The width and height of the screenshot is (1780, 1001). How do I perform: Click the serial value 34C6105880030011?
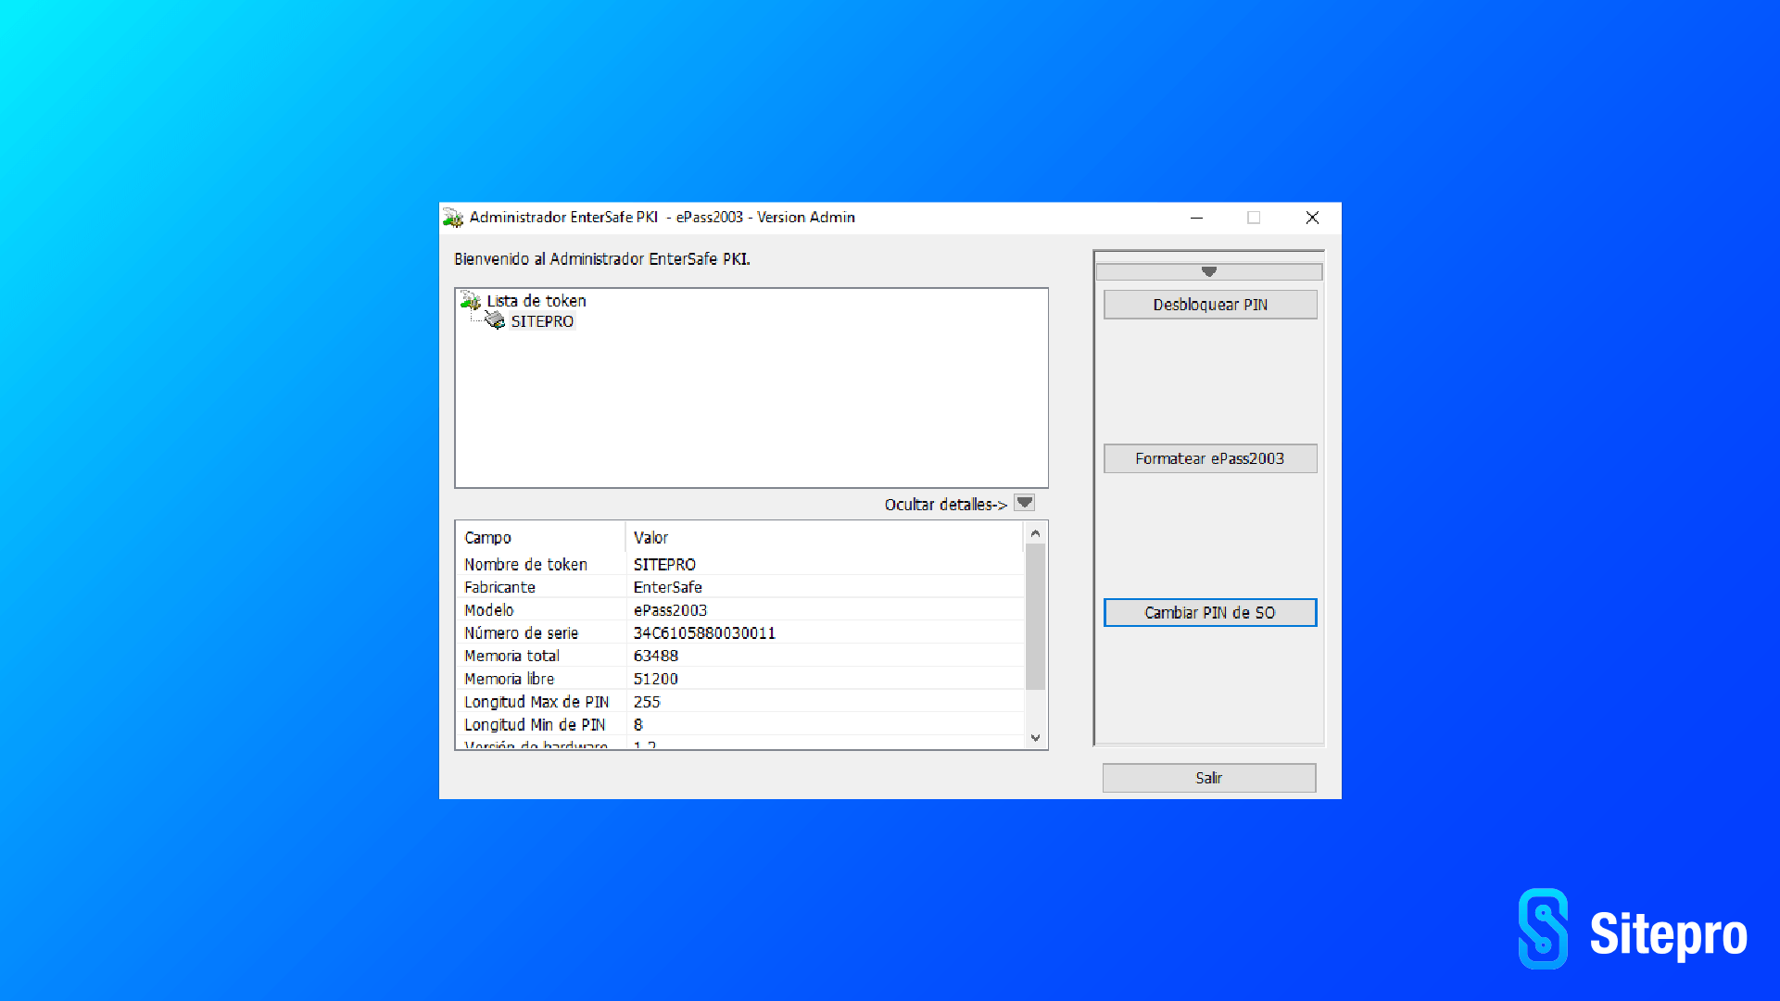704,632
